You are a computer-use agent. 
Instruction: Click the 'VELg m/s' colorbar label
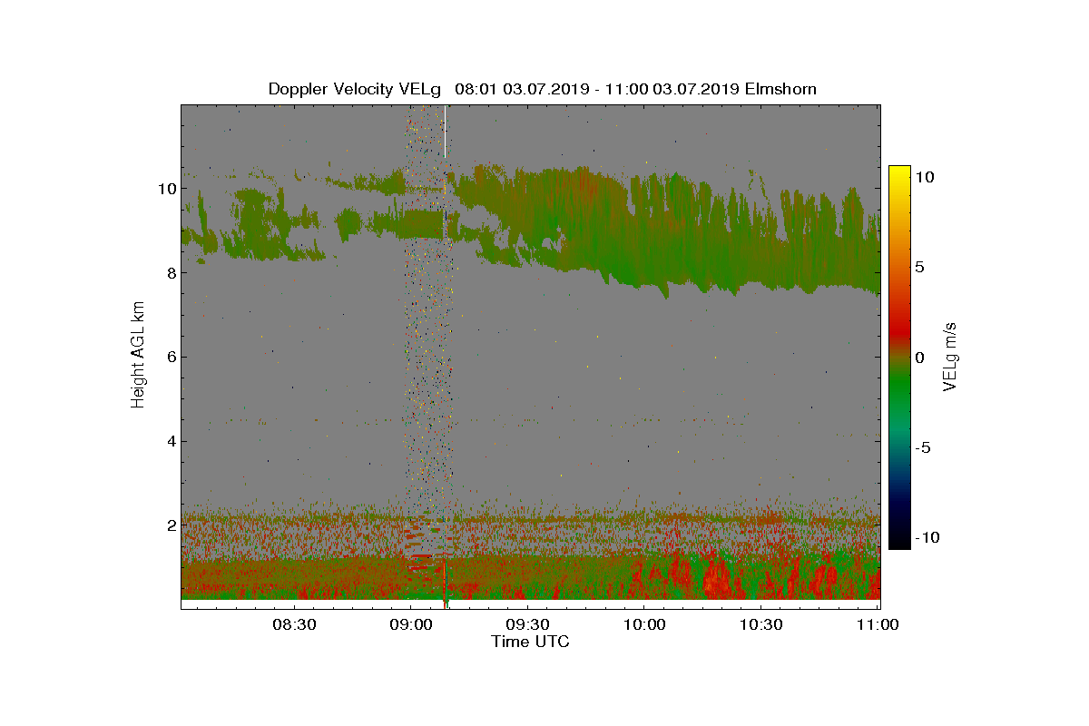(950, 357)
